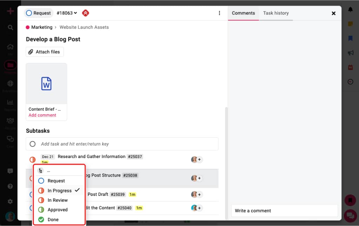Open the projects folder icon in sidebar

pyautogui.click(x=10, y=65)
